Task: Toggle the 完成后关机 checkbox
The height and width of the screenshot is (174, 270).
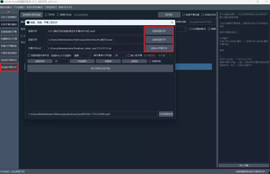Action: pyautogui.click(x=202, y=15)
